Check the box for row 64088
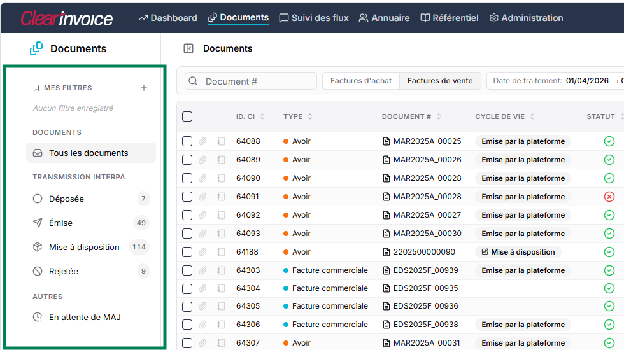The width and height of the screenshot is (624, 350). click(x=187, y=141)
